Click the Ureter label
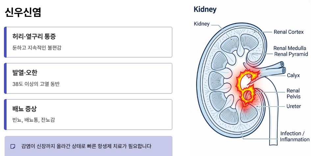The width and height of the screenshot is (311, 156). click(294, 106)
